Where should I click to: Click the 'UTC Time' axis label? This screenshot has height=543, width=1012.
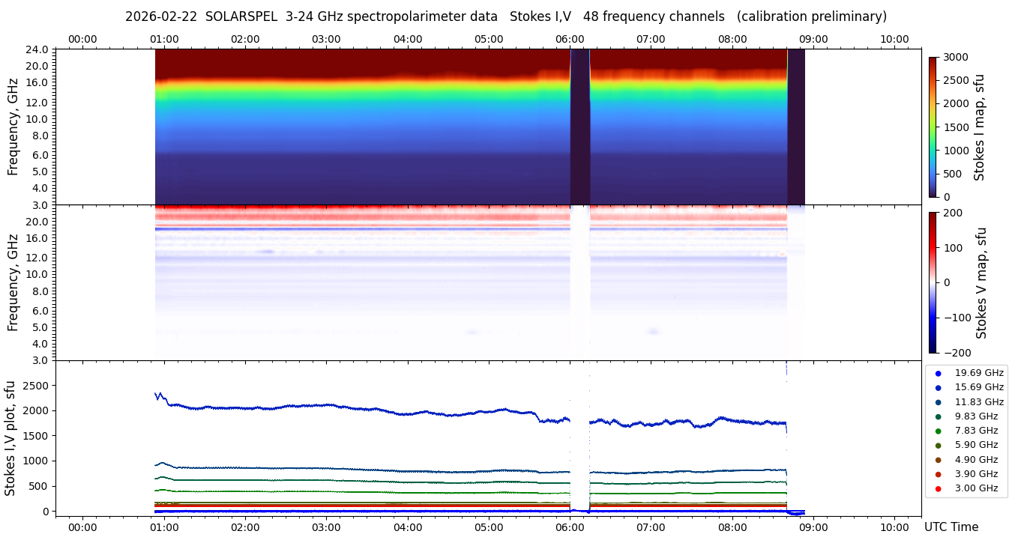coord(951,527)
